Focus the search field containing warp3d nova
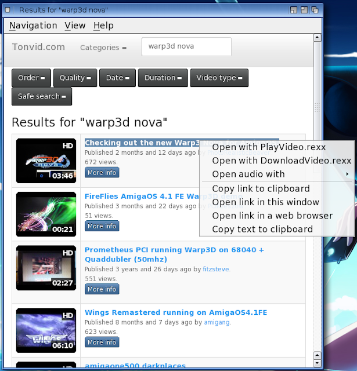 186,46
